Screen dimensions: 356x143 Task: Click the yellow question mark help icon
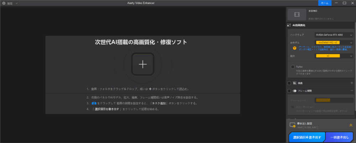pos(294,48)
